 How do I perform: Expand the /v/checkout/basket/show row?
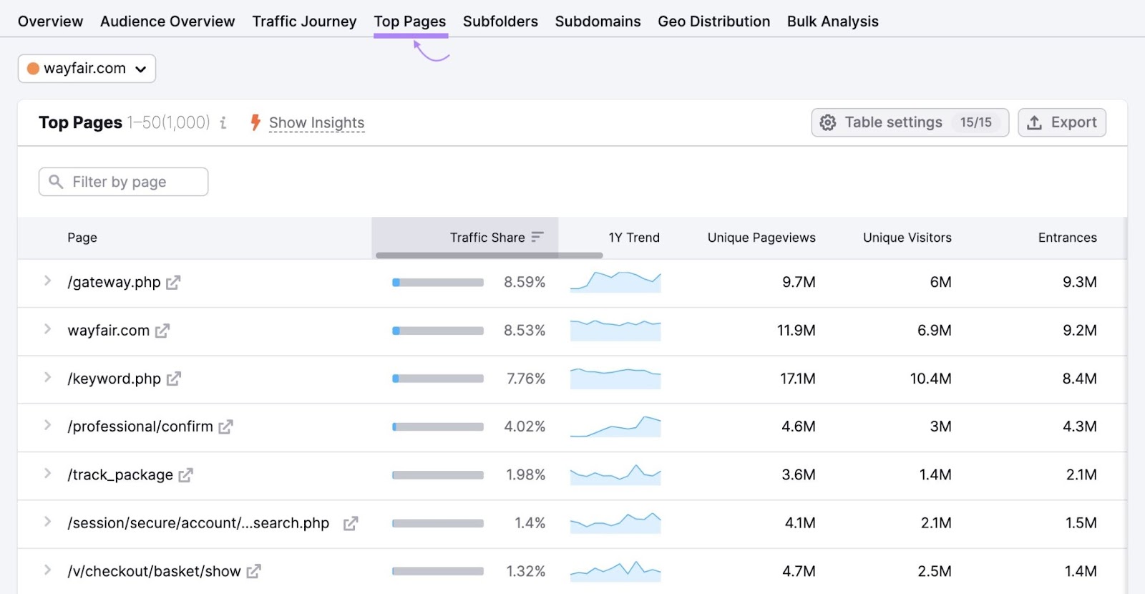click(x=47, y=570)
